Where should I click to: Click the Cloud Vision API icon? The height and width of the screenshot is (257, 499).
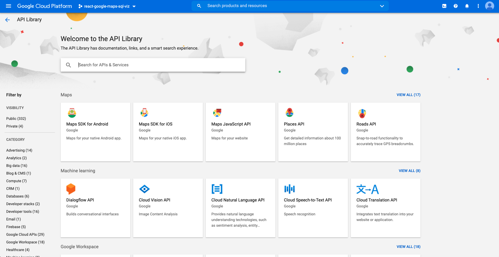145,189
